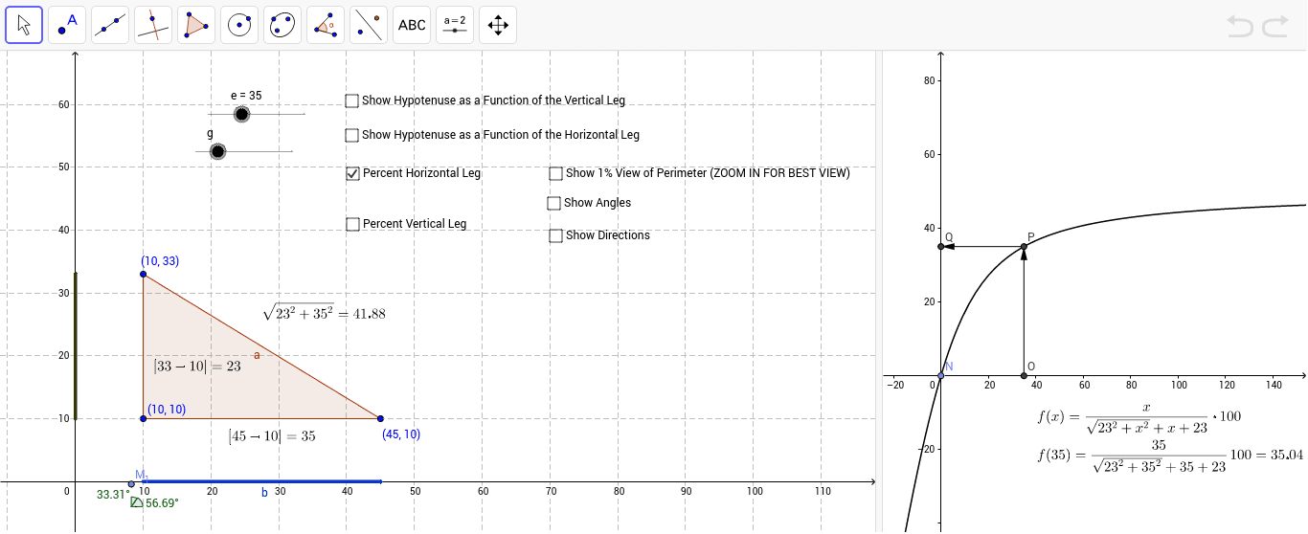Pick the Angle measurement tool
This screenshot has width=1308, height=534.
pyautogui.click(x=326, y=25)
